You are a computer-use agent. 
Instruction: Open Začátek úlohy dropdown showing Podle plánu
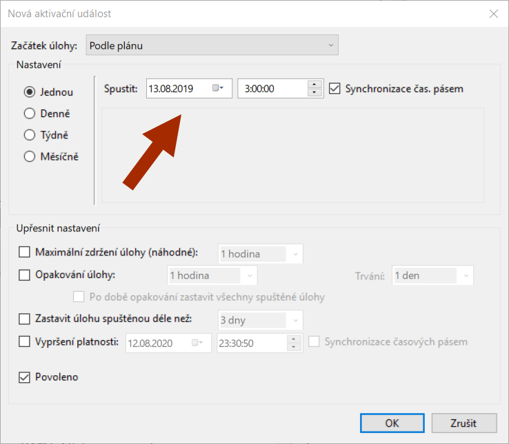tap(212, 45)
